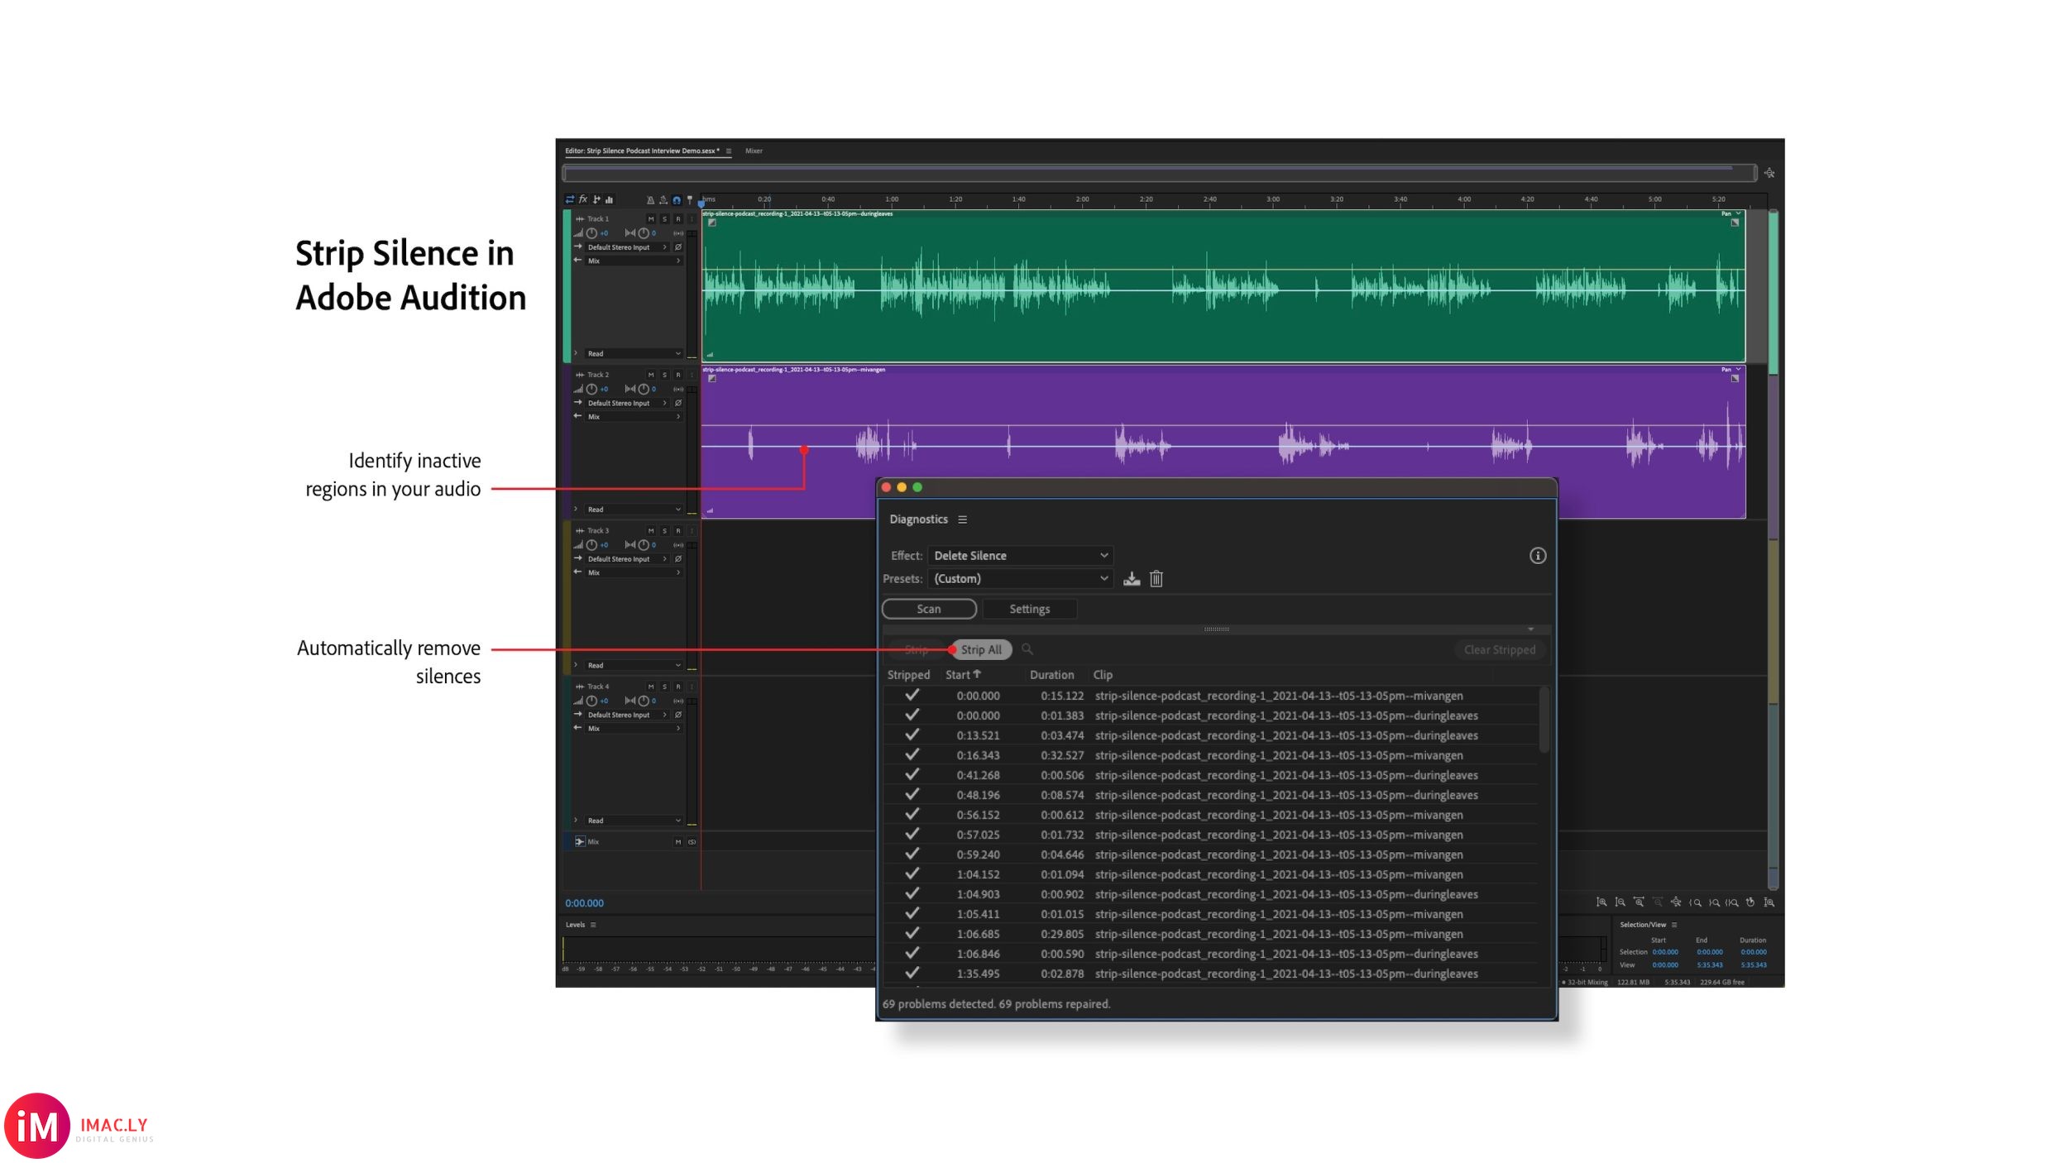
Task: Click the zoom navigator icon right of the overview bar
Action: [x=1769, y=173]
